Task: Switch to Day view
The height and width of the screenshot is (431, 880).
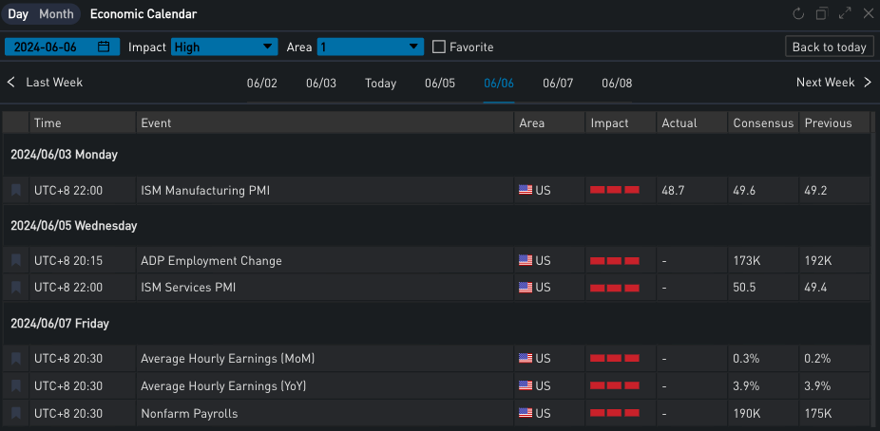Action: pyautogui.click(x=18, y=14)
